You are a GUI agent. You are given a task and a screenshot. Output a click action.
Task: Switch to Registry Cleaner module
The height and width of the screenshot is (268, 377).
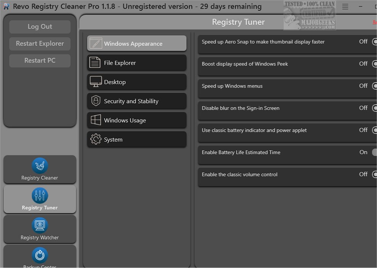(40, 169)
